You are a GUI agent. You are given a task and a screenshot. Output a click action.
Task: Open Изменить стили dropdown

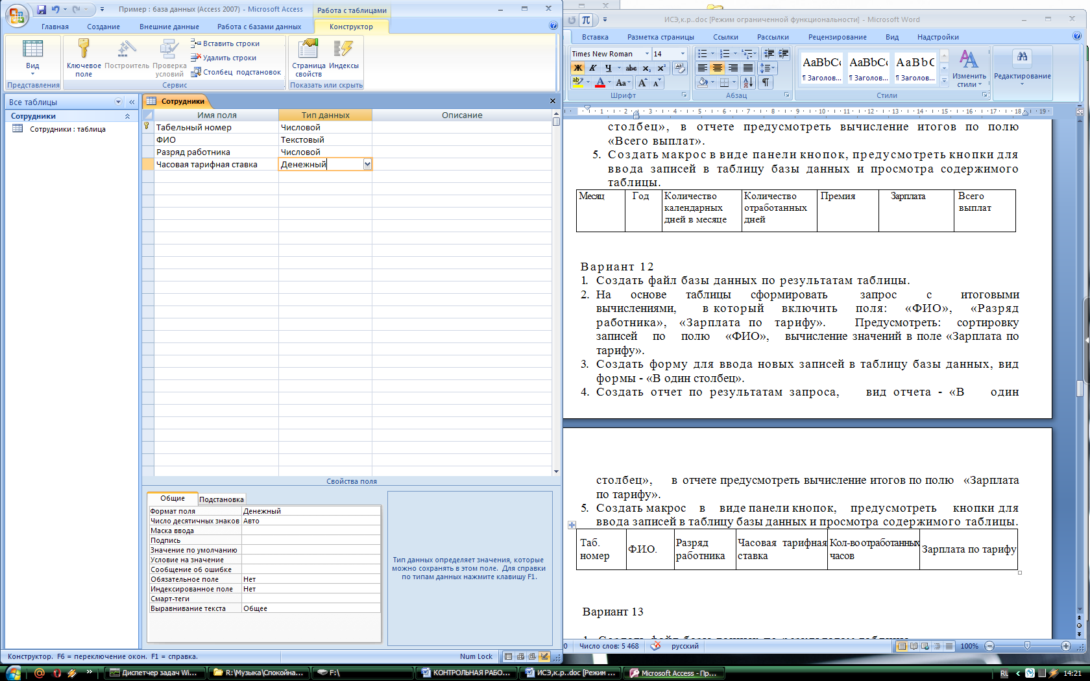pyautogui.click(x=969, y=68)
